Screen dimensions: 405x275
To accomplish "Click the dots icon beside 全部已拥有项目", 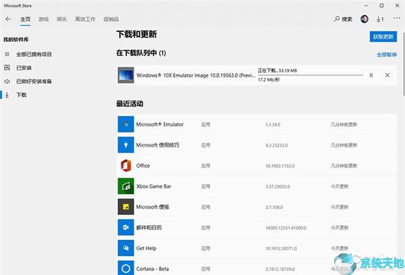I will pos(7,54).
